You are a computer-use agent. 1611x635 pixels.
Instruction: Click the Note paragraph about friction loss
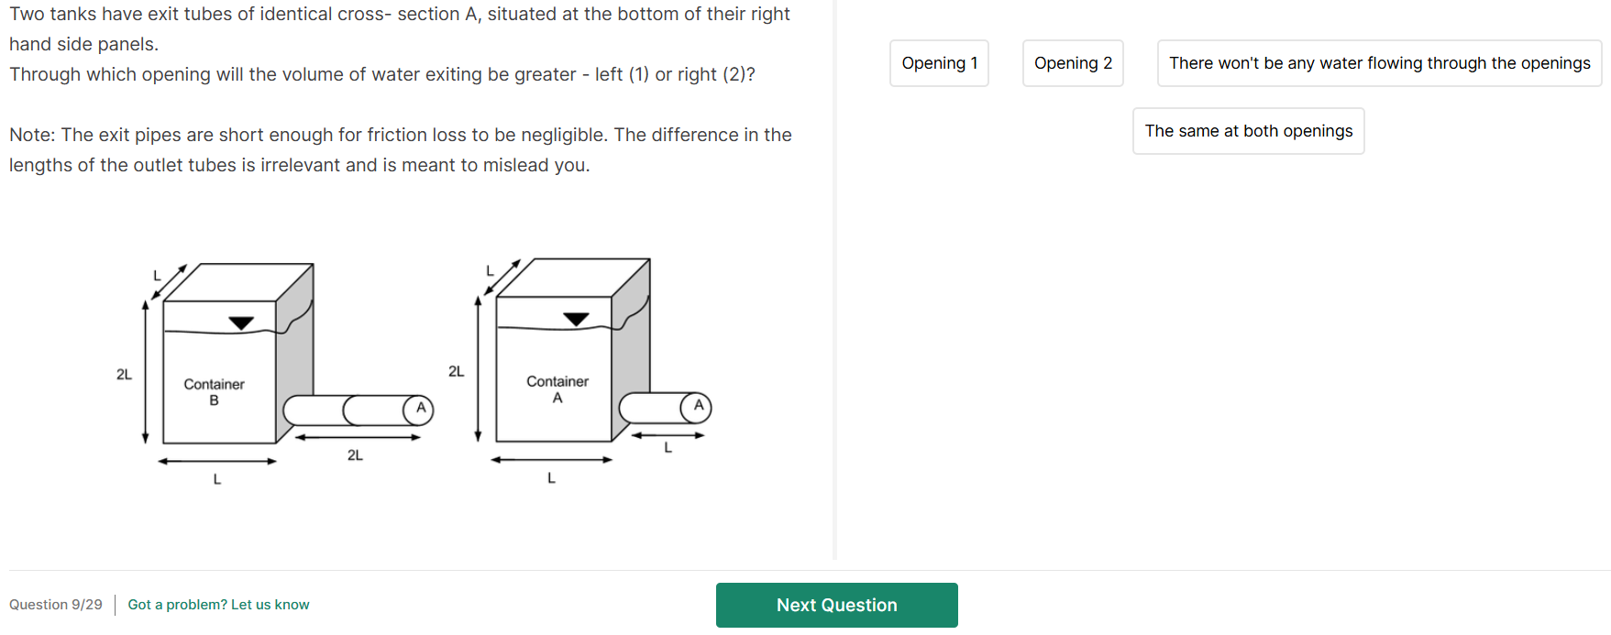[x=401, y=149]
